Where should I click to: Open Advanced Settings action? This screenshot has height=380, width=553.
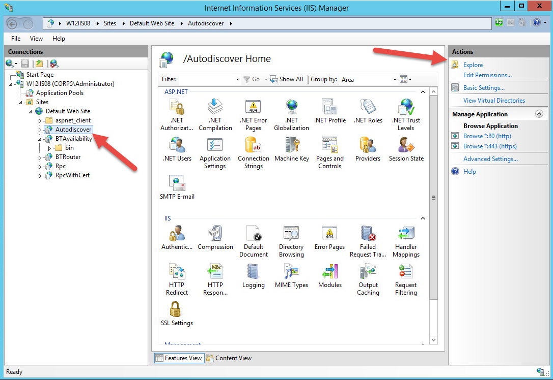click(490, 159)
